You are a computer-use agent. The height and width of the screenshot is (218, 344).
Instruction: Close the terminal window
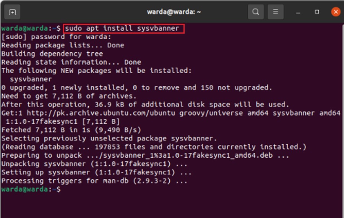[x=336, y=12]
